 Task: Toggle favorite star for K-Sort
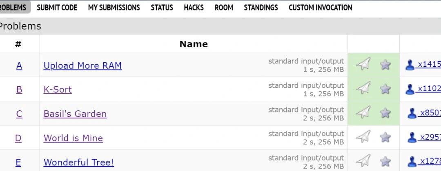click(x=385, y=89)
